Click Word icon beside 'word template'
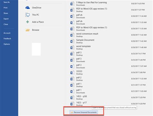Image resolution: width=153 pixels, height=116 pixels. click(72, 47)
